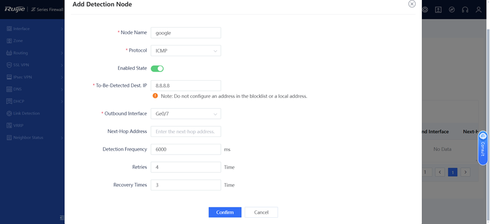Collapse the sidebar with bottom toggle icon

(x=62, y=217)
